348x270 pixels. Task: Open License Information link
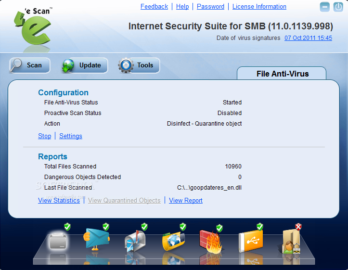point(259,7)
